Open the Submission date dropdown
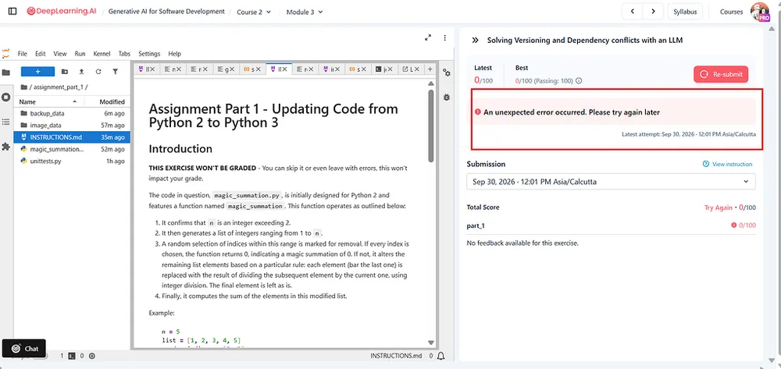This screenshot has height=369, width=781. point(611,182)
